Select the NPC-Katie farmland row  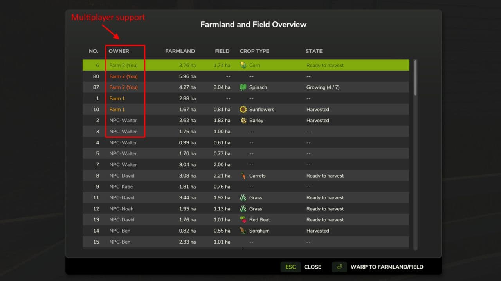(246, 187)
